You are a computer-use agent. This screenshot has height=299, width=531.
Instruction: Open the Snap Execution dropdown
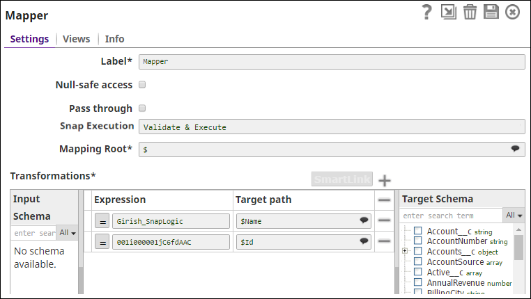click(332, 127)
